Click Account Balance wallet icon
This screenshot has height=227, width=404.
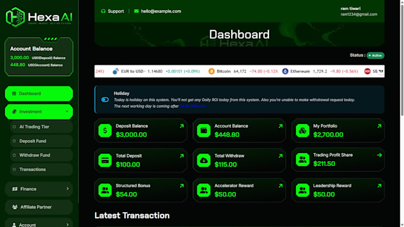pos(204,130)
